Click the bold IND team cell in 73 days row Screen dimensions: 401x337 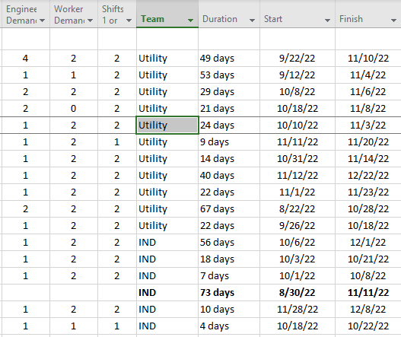point(167,293)
